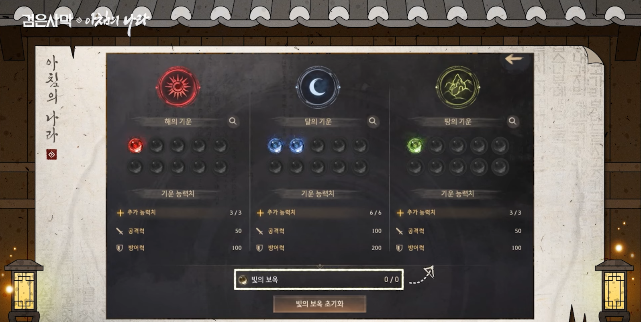Click the green mountain earth emblem

pyautogui.click(x=457, y=87)
